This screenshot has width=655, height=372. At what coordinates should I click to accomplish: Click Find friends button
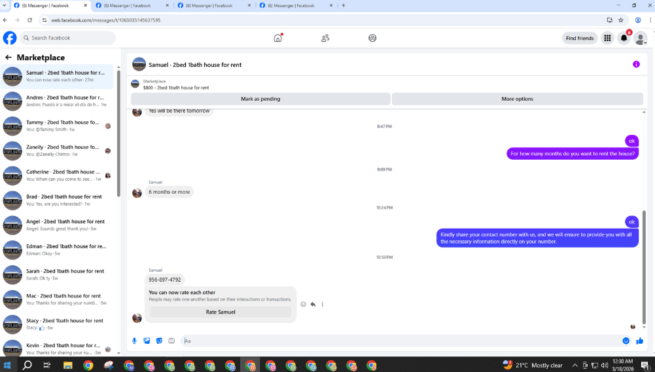[x=580, y=38]
